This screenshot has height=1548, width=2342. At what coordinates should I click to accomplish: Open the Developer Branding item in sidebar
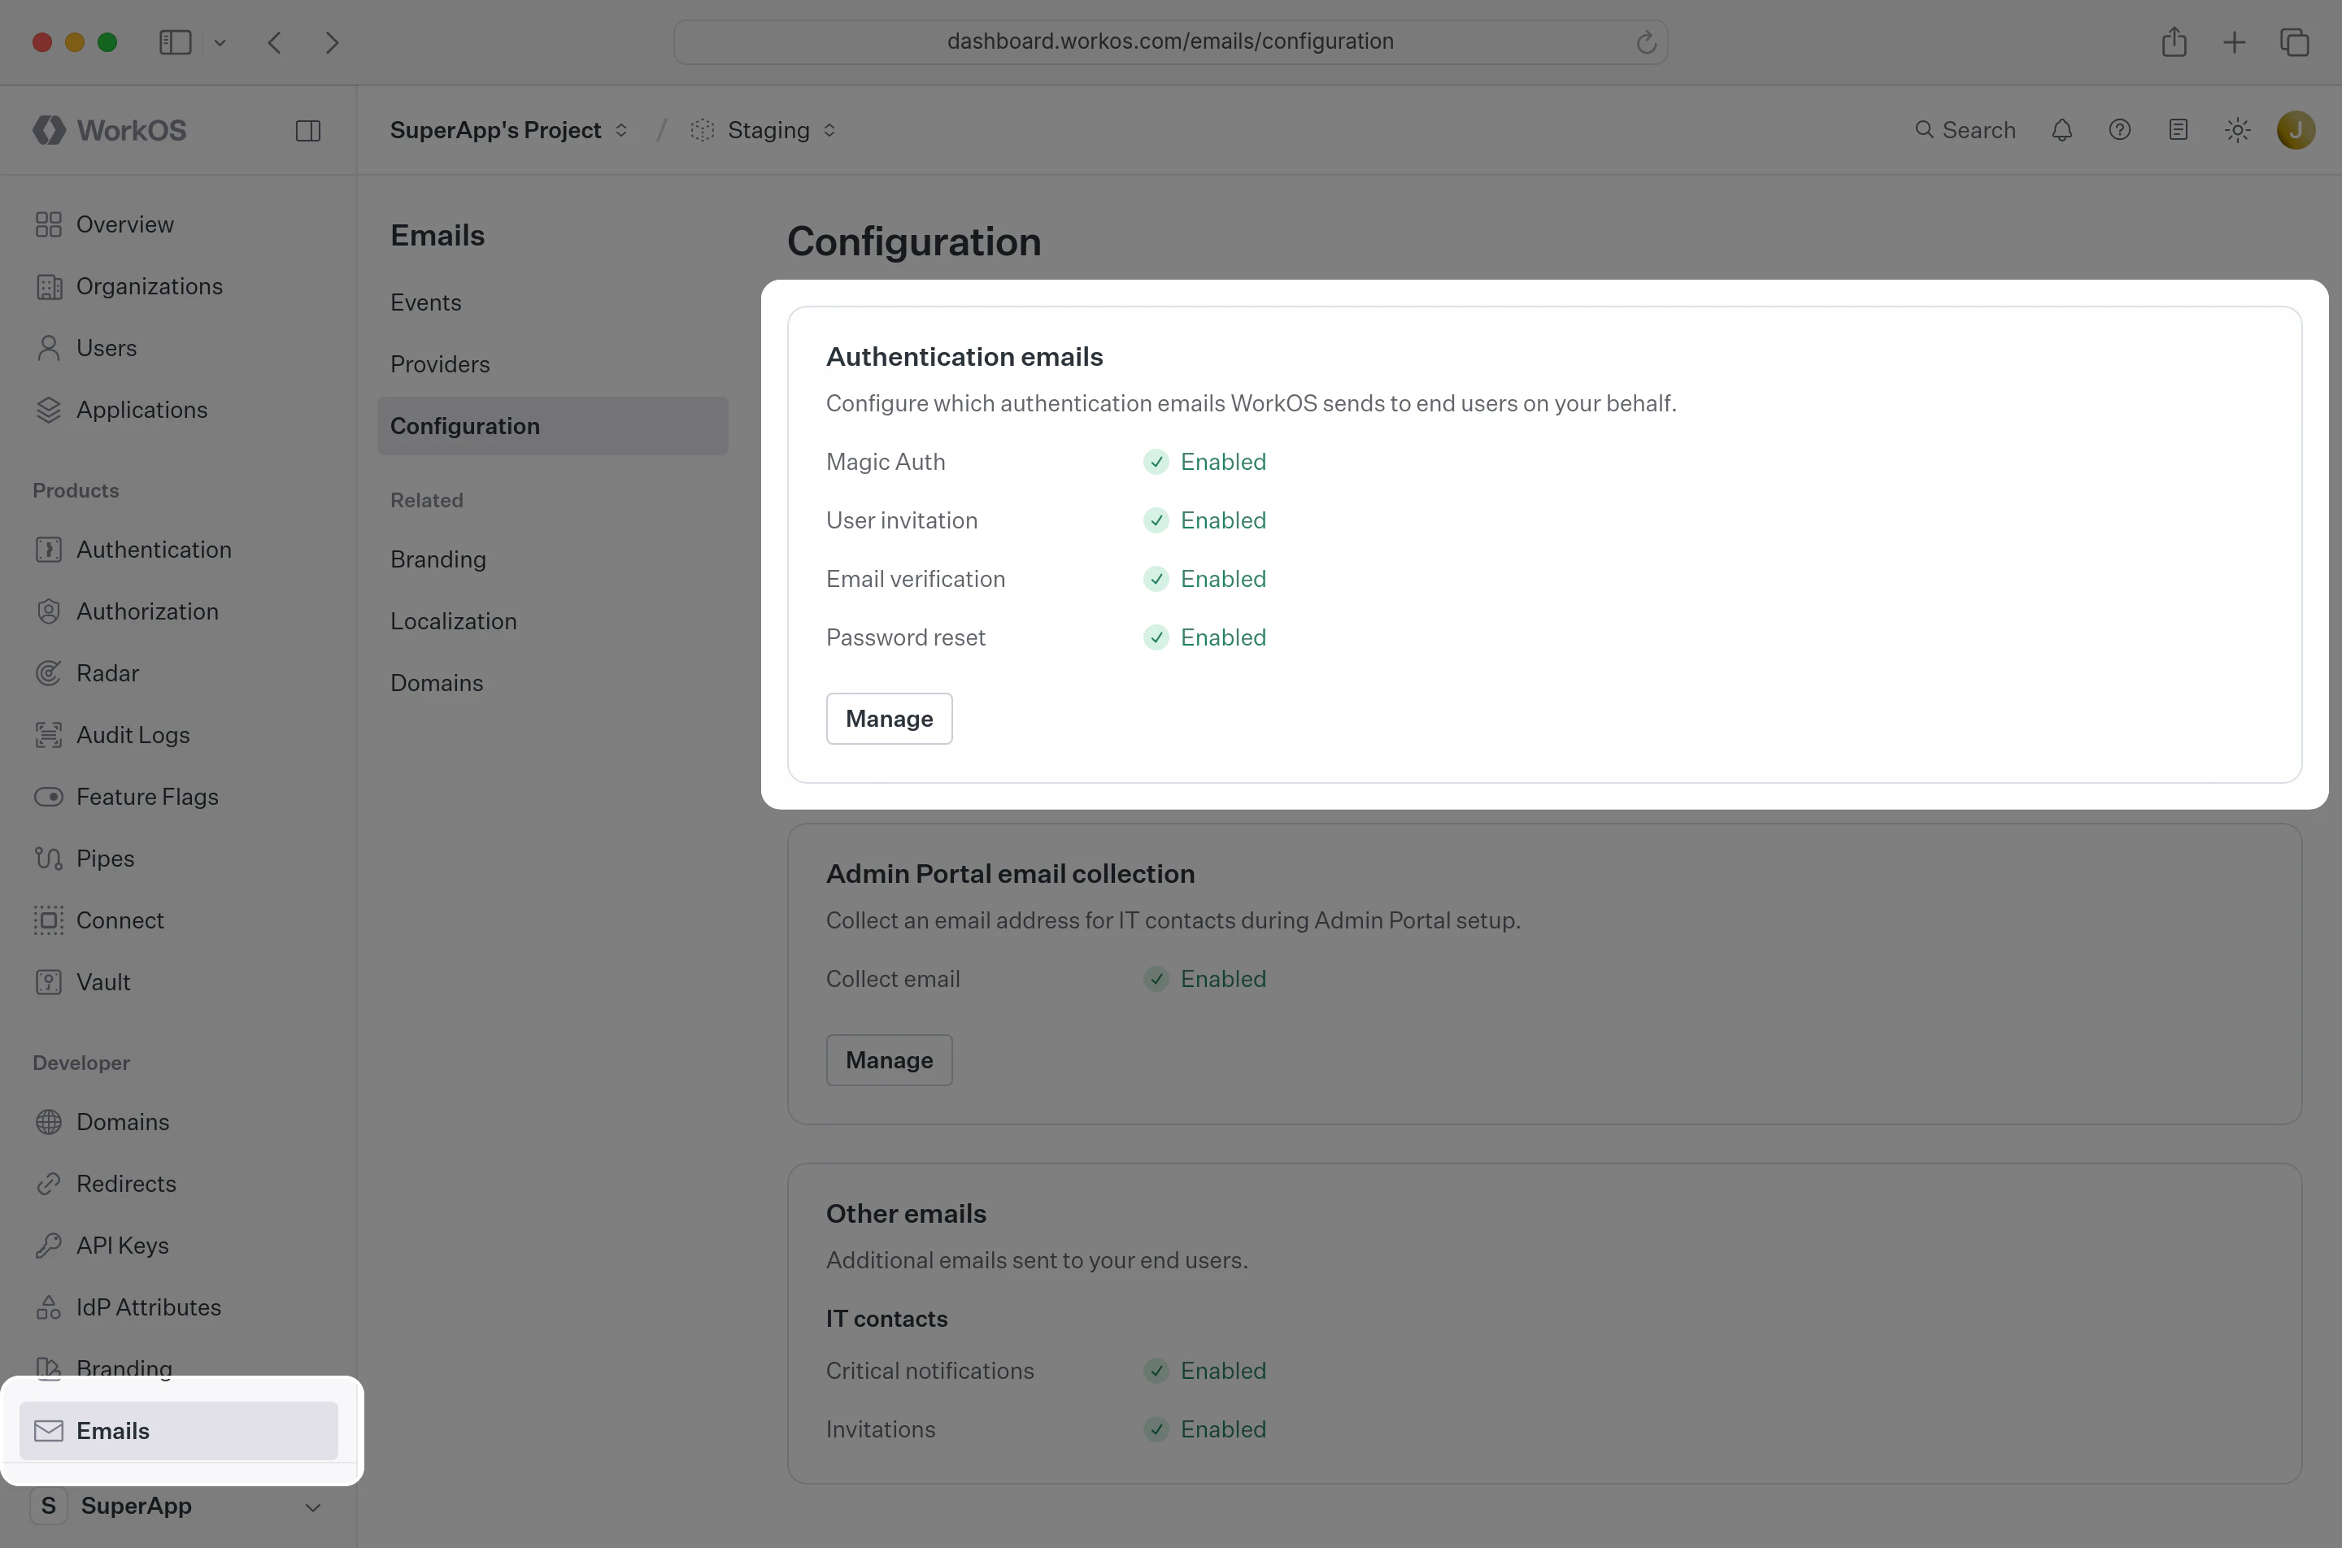point(178,1368)
